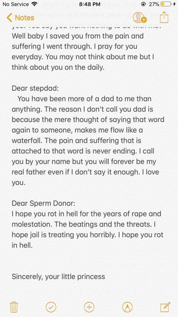Tap the back chevron beside Notes
The width and height of the screenshot is (178, 317).
(x=9, y=18)
